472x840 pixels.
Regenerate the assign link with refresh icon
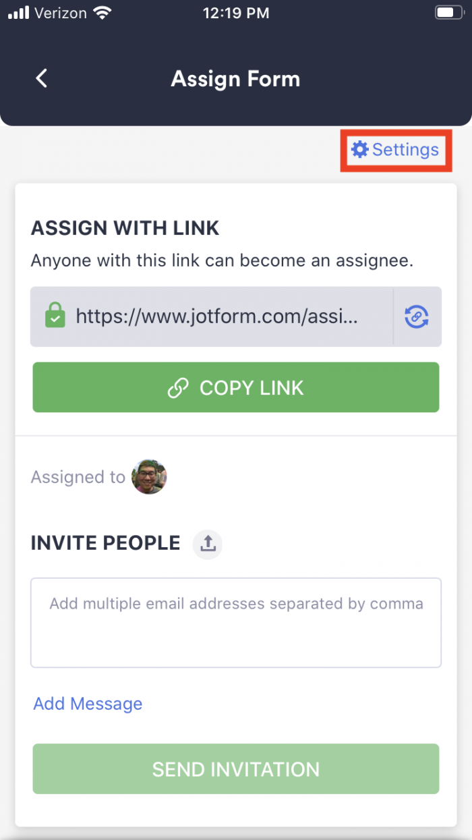tap(417, 316)
